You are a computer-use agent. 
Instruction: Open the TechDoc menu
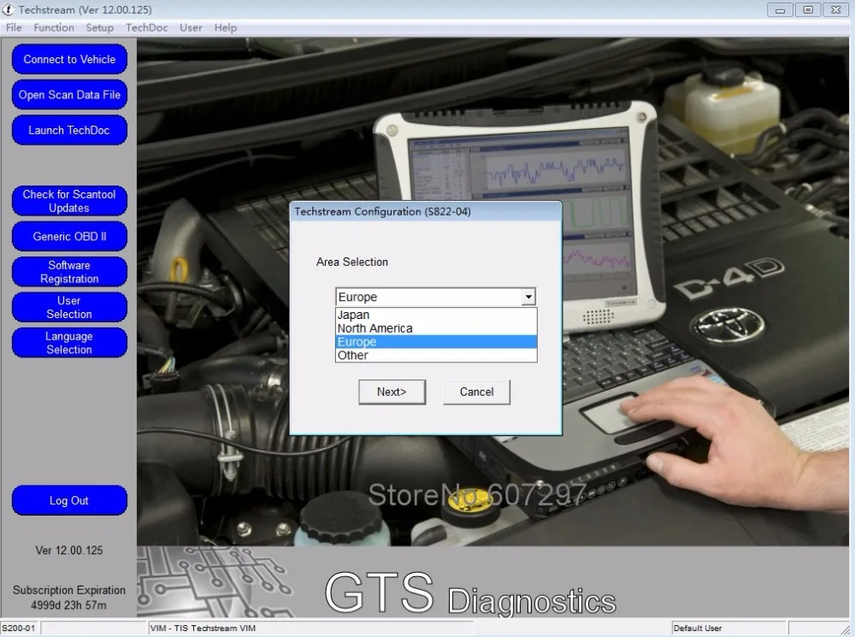pyautogui.click(x=145, y=27)
